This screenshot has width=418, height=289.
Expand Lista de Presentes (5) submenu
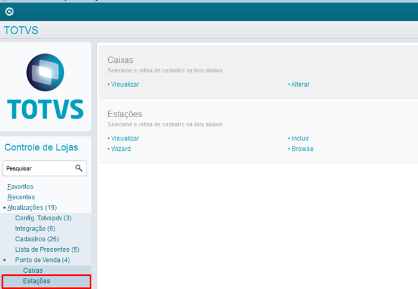coord(47,250)
